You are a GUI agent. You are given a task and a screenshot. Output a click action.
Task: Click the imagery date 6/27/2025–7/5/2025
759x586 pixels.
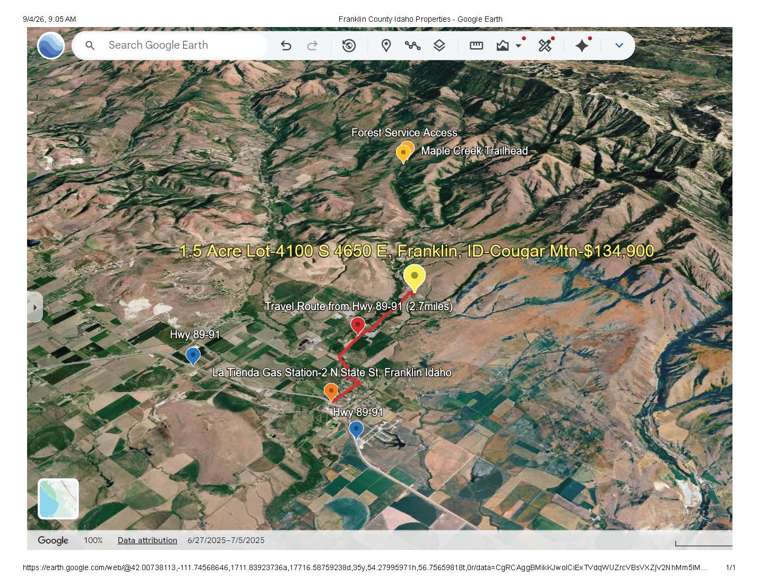tap(226, 540)
